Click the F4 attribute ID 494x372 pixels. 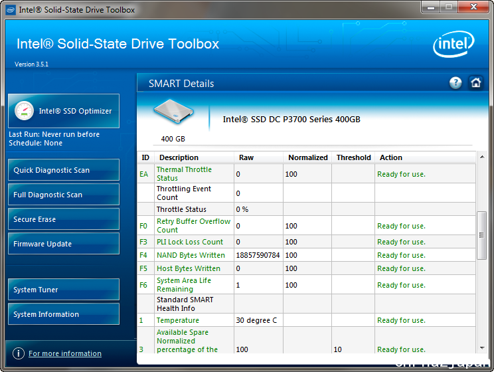tap(143, 255)
